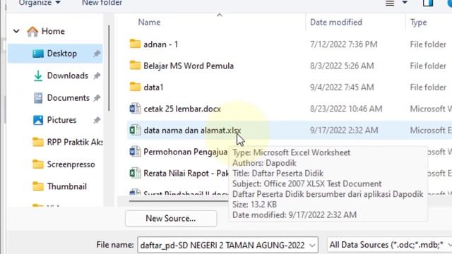Viewport: 452px width, 254px height.
Task: Click the Word icon of cetak 25 lembar.docx
Action: (135, 109)
